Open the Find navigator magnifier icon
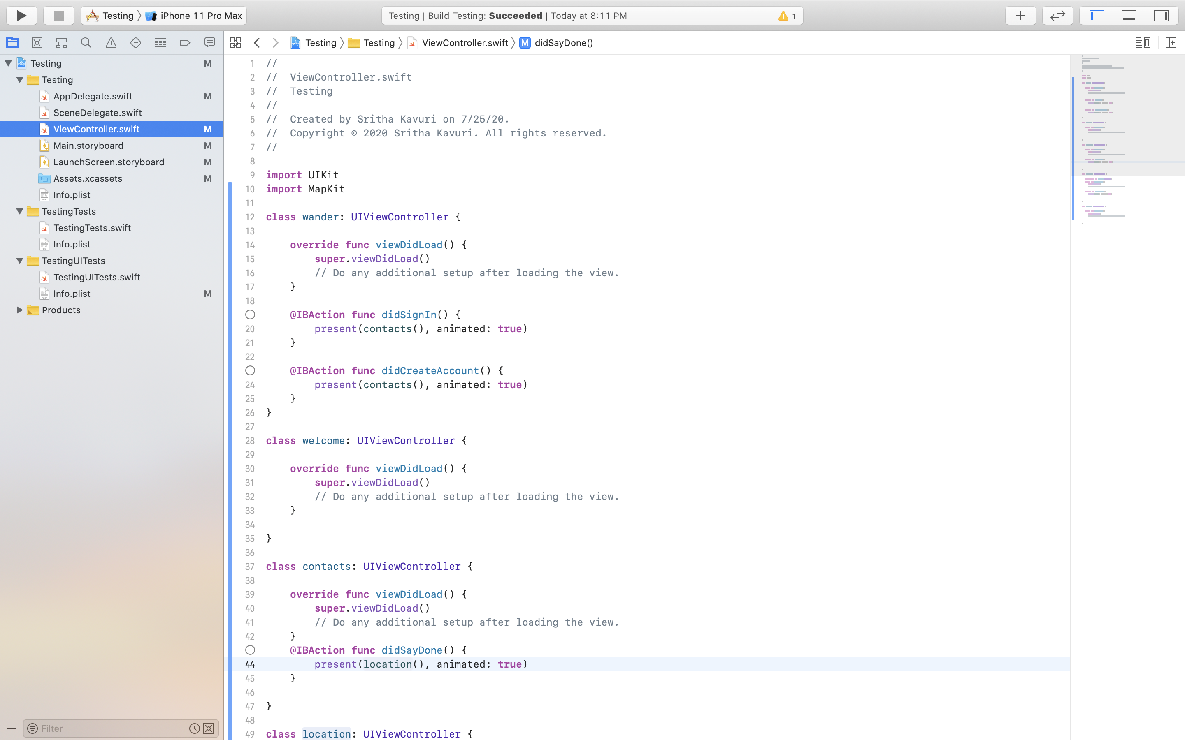Viewport: 1185px width, 740px height. click(86, 43)
